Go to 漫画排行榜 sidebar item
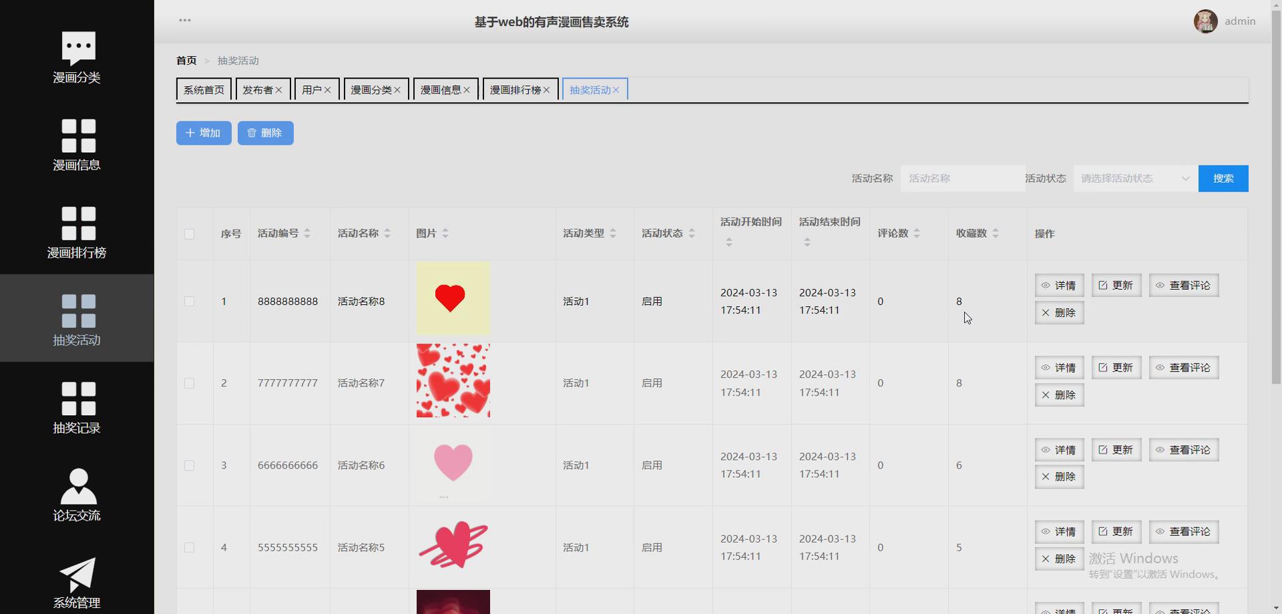 [77, 232]
